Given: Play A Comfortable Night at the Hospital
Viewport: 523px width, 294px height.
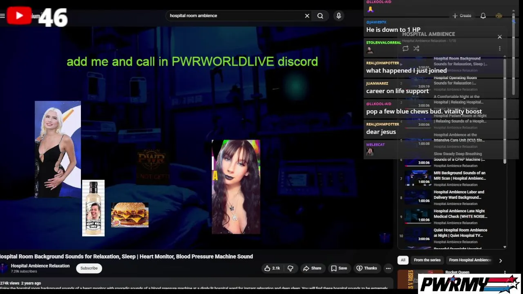Looking at the screenshot, I should 449,102.
